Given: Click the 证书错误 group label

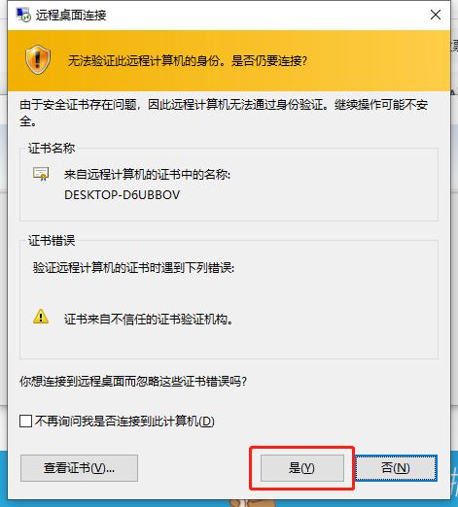Looking at the screenshot, I should point(52,240).
